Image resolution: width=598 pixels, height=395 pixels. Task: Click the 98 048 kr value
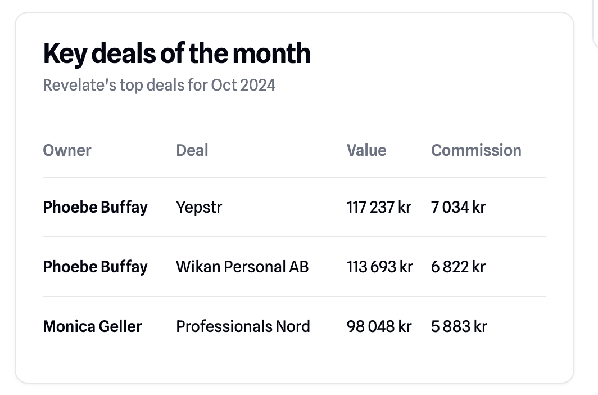click(379, 326)
